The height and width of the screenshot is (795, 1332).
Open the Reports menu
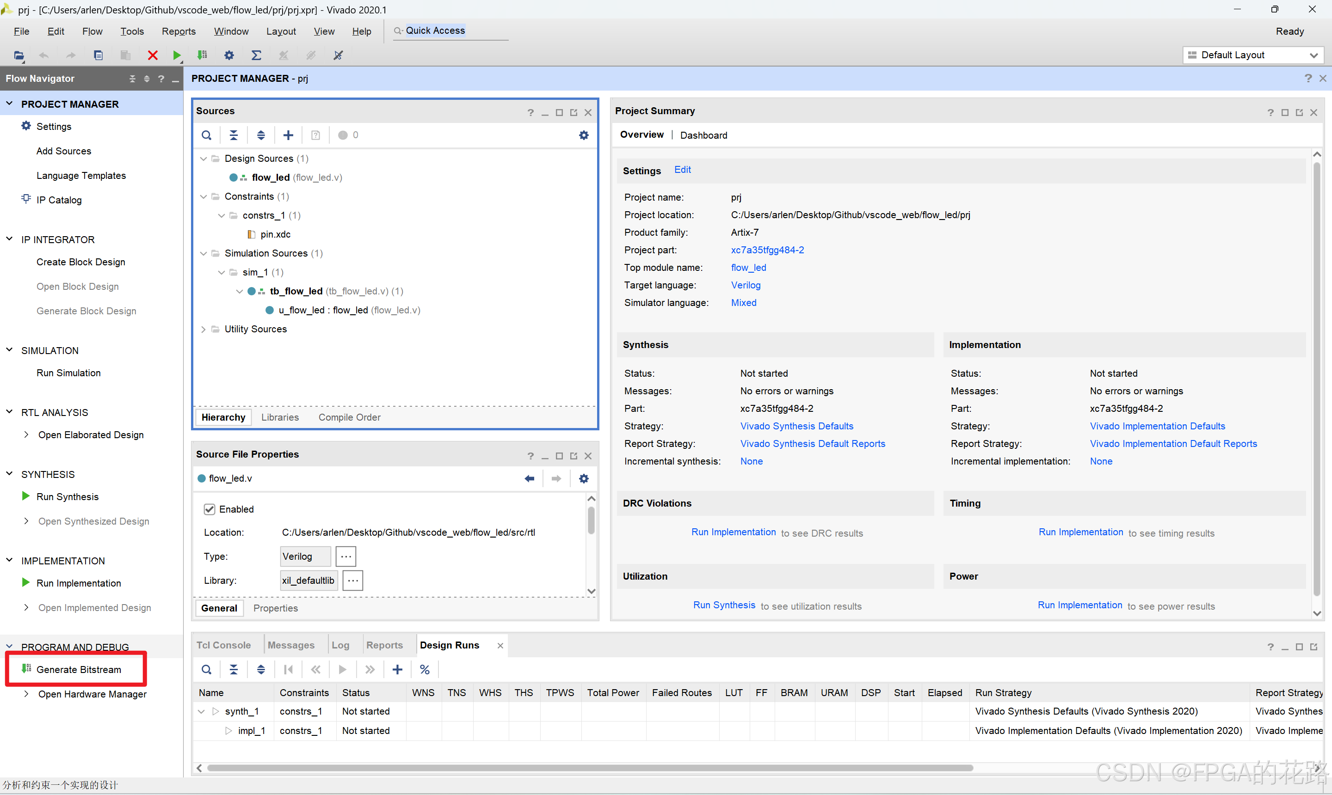(179, 31)
